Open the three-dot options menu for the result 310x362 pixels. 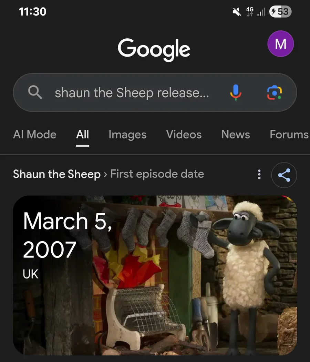[x=259, y=175]
